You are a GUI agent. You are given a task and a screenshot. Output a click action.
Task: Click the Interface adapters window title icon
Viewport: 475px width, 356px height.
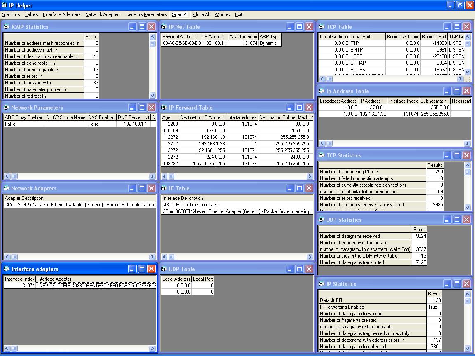[x=6, y=269]
